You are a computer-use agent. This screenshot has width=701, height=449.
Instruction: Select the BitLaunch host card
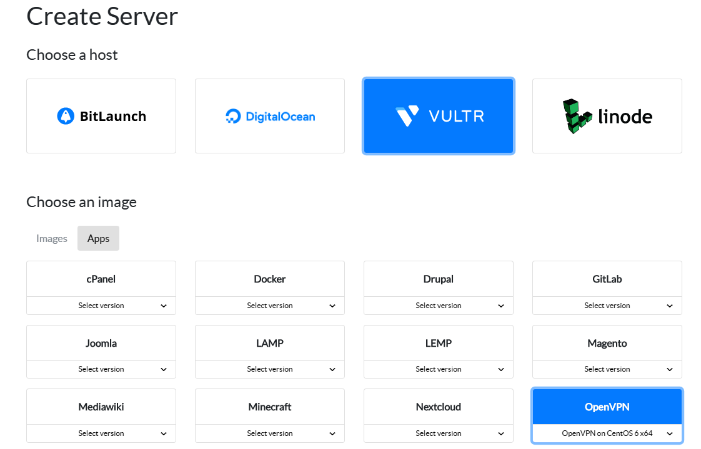pyautogui.click(x=101, y=116)
